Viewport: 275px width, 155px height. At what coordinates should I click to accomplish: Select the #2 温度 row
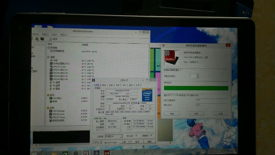(55, 85)
